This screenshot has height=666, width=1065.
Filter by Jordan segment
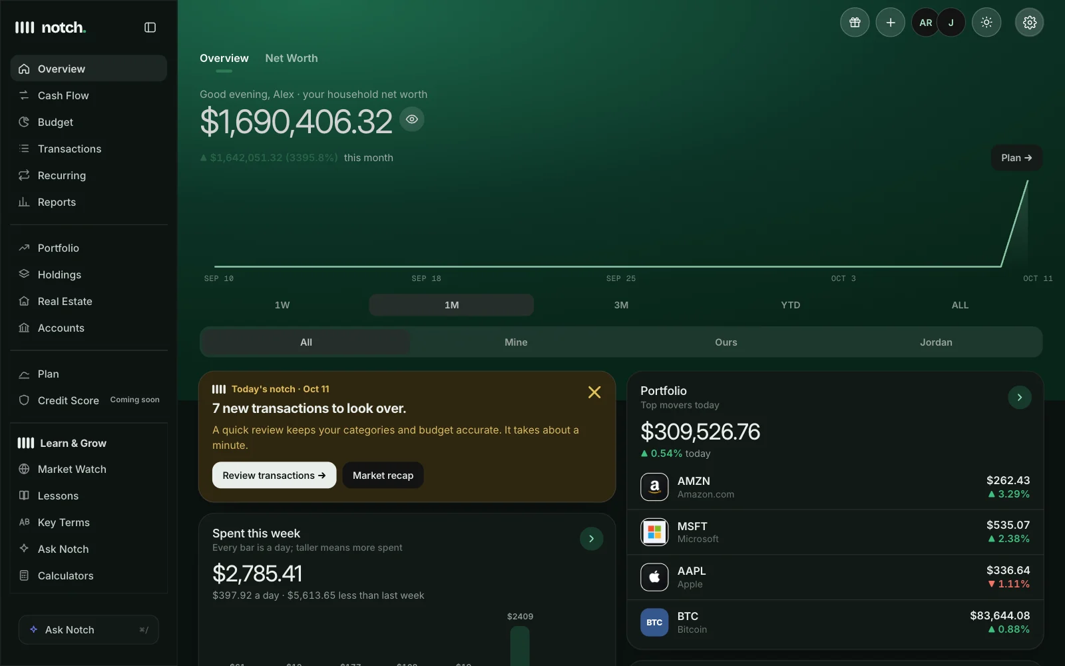tap(936, 342)
